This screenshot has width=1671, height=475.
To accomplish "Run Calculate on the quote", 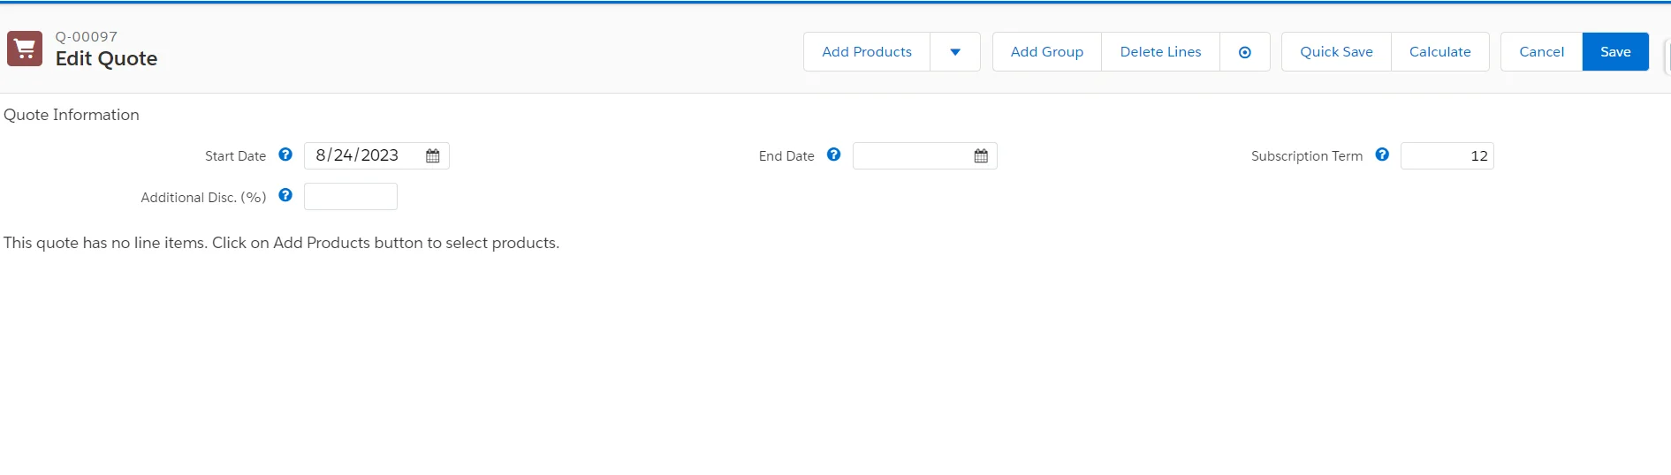I will [1439, 52].
